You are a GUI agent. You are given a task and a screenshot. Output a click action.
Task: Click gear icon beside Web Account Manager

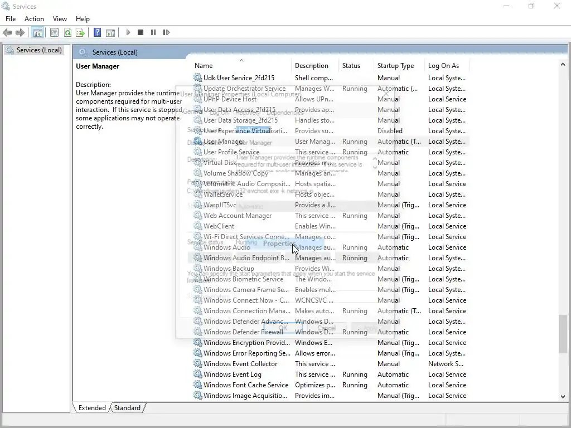(x=198, y=216)
